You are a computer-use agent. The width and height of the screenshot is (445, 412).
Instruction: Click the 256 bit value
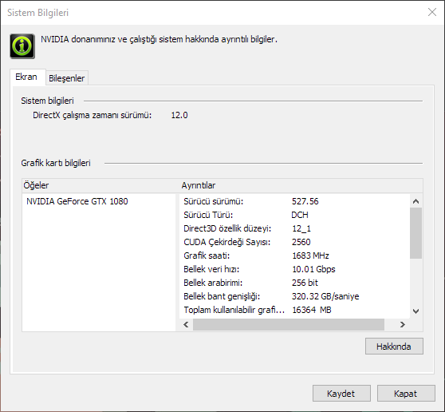(x=305, y=283)
